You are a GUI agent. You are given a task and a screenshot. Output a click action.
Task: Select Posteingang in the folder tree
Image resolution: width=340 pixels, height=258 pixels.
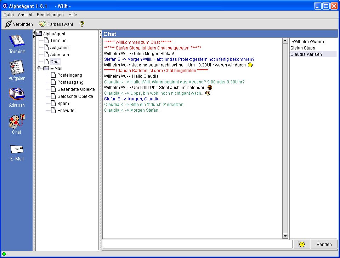pyautogui.click(x=69, y=75)
